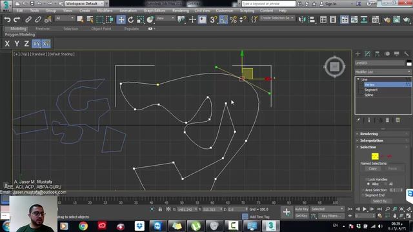Screen dimensions: 413x232
Task: Open the Curve Editor icon
Action: click(x=354, y=19)
